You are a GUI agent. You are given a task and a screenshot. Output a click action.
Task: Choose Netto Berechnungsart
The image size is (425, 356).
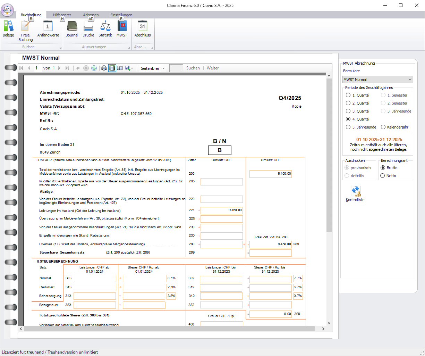point(388,176)
